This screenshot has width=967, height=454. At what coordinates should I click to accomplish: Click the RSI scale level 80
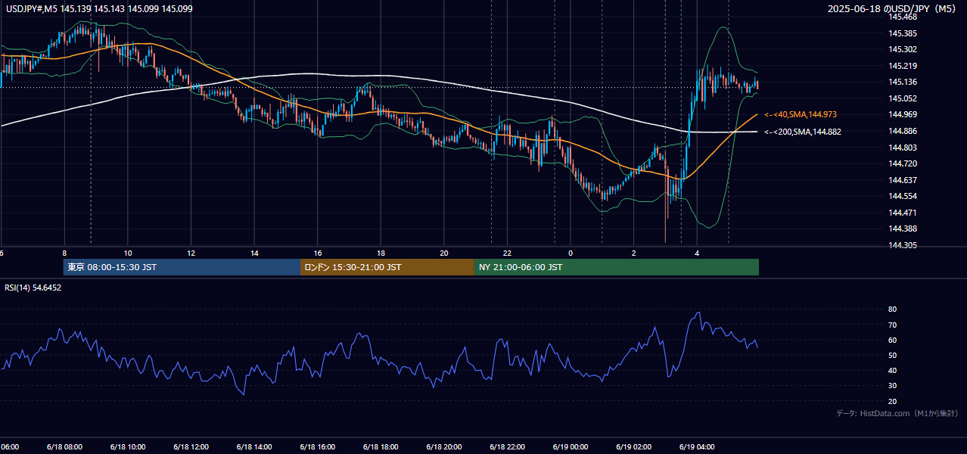tap(893, 309)
